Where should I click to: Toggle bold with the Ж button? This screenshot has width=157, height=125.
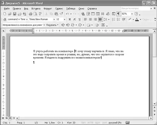(70, 19)
